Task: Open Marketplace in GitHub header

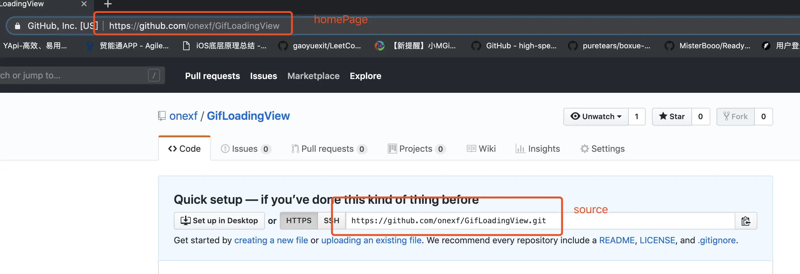Action: [313, 76]
